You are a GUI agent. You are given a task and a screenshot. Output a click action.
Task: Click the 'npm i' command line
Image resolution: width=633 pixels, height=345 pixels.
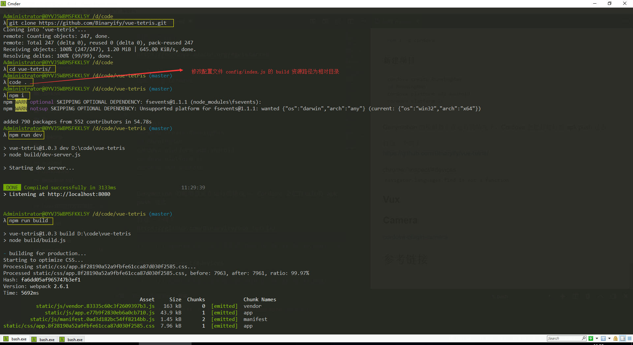[x=16, y=95]
